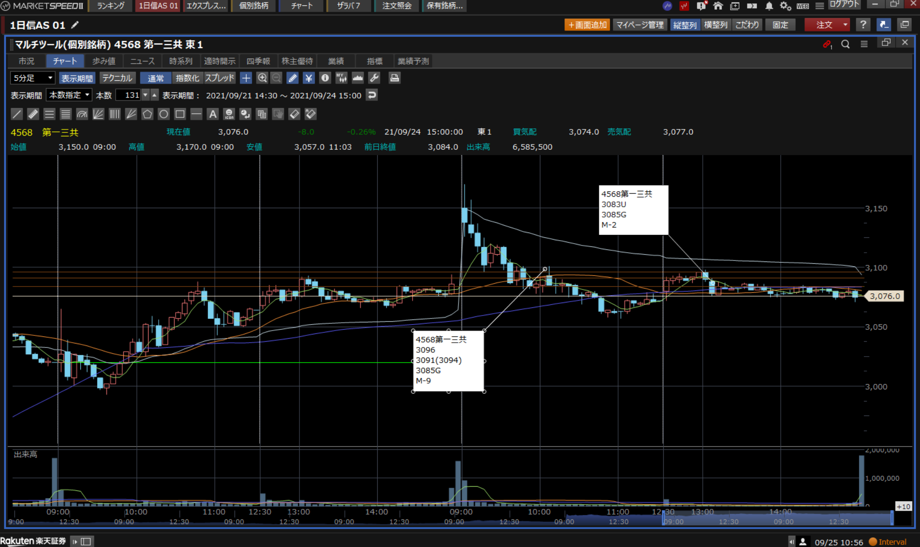Pick the text annotation (A) tool
The width and height of the screenshot is (920, 547).
point(212,114)
